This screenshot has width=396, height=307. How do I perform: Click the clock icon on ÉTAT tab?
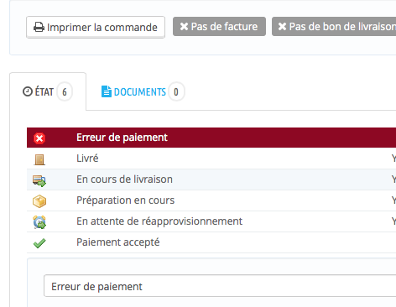pos(28,91)
